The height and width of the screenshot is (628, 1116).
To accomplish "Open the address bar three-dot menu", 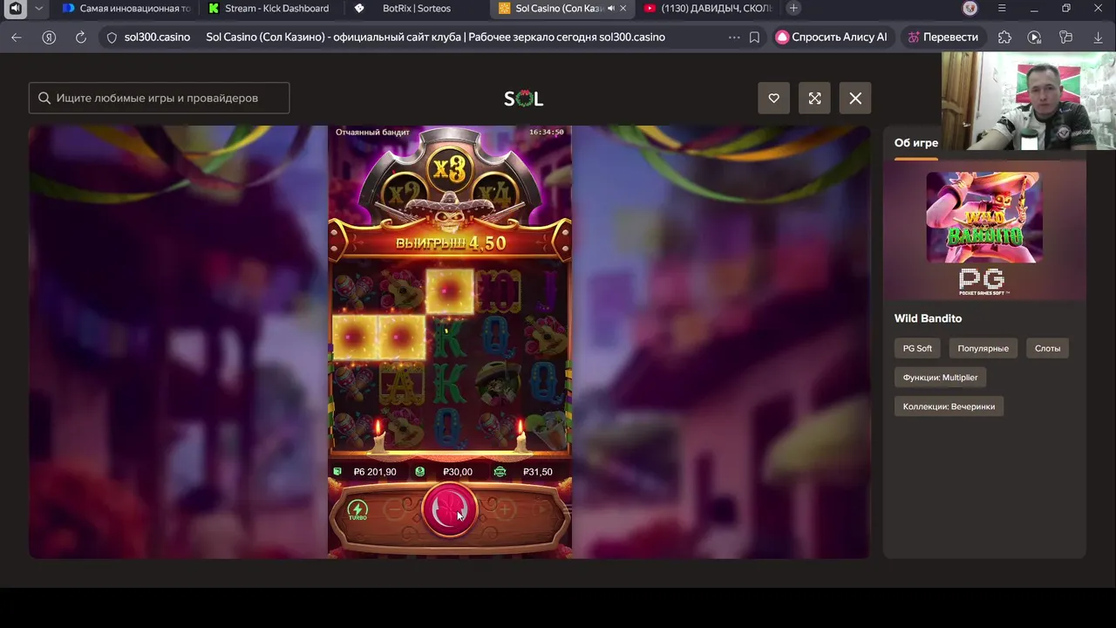I will 733,38.
